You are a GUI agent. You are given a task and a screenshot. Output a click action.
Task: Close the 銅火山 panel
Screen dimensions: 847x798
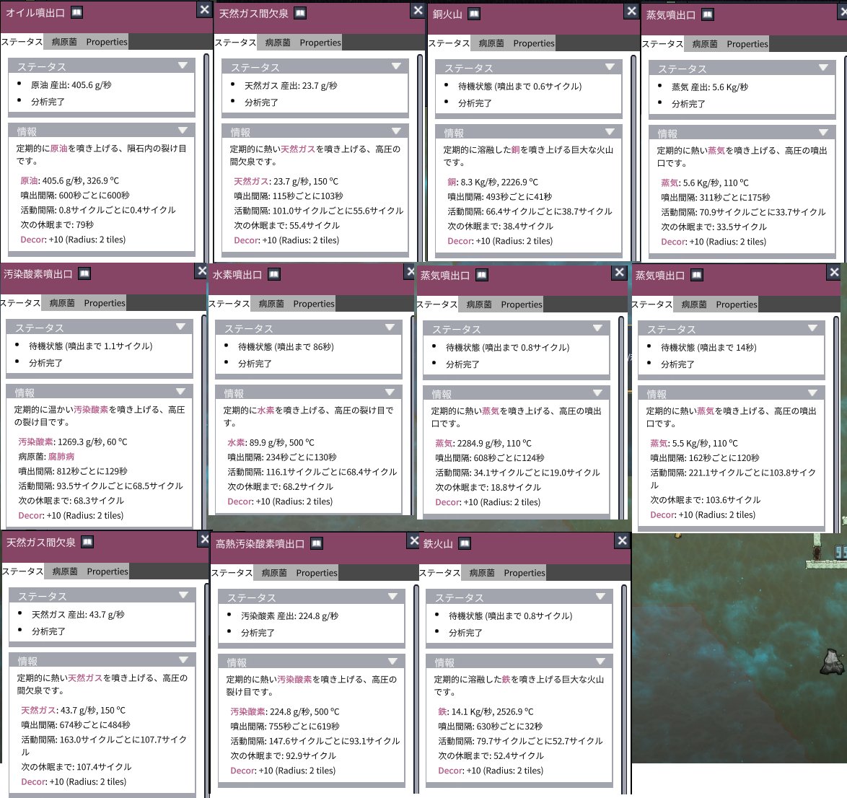[631, 11]
